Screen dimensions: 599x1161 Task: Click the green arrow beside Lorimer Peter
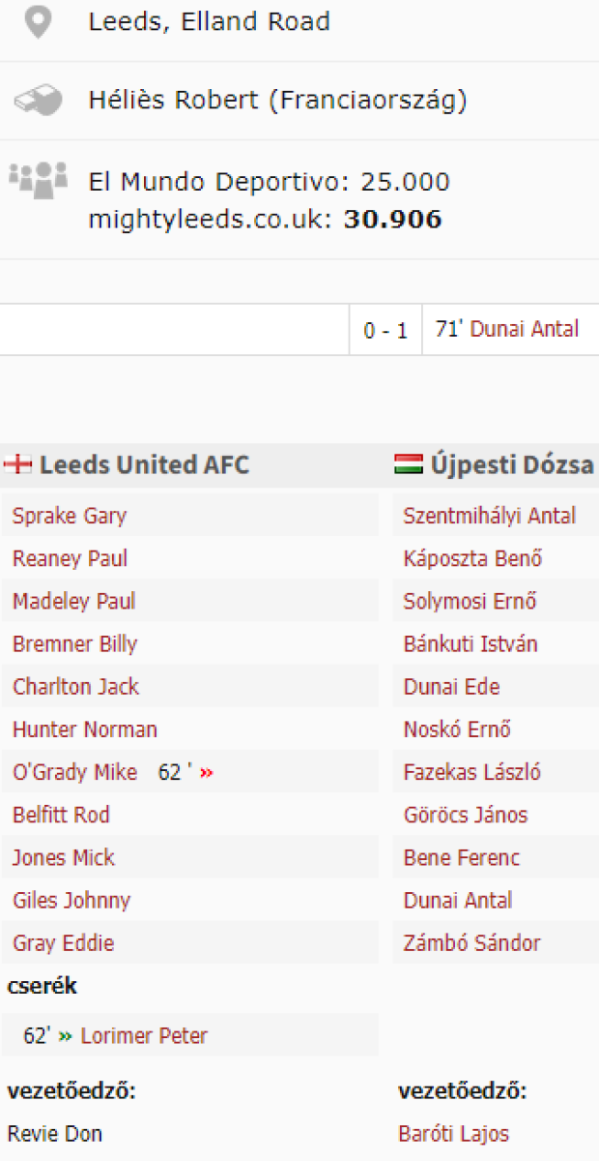pos(66,1036)
